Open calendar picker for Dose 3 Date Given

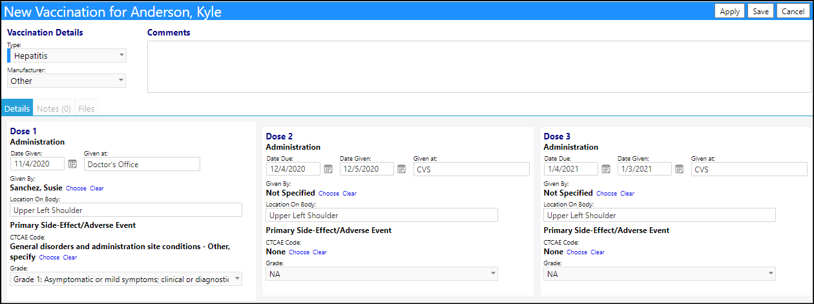680,169
